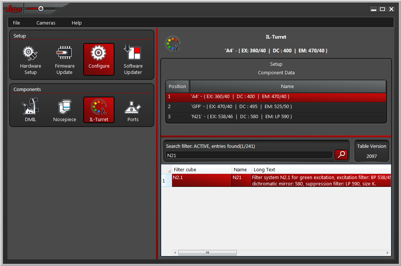Viewport: 401px width, 266px height.
Task: Click the select-all corner of results table
Action: tap(166, 169)
